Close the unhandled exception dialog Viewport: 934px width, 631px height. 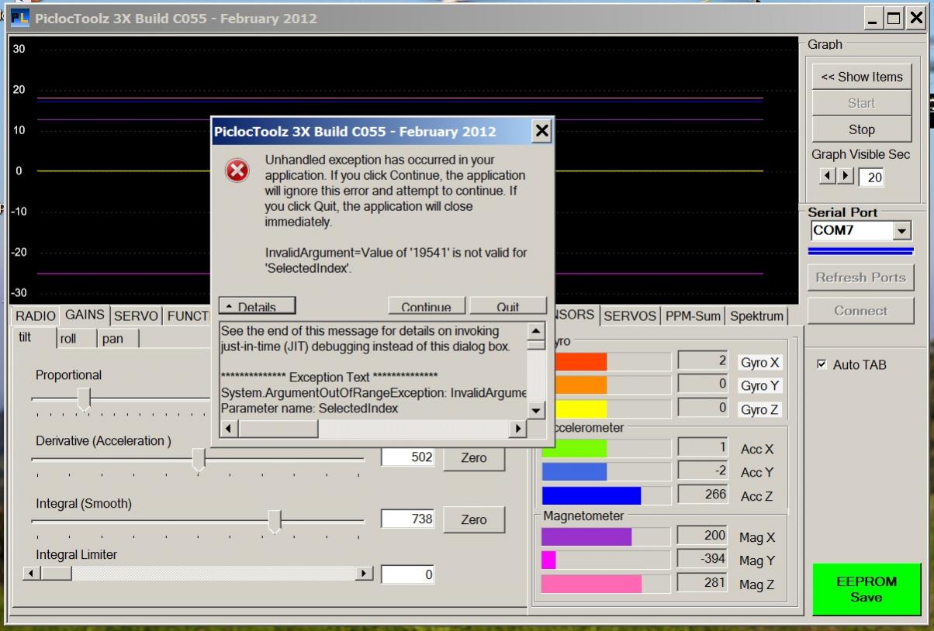541,131
